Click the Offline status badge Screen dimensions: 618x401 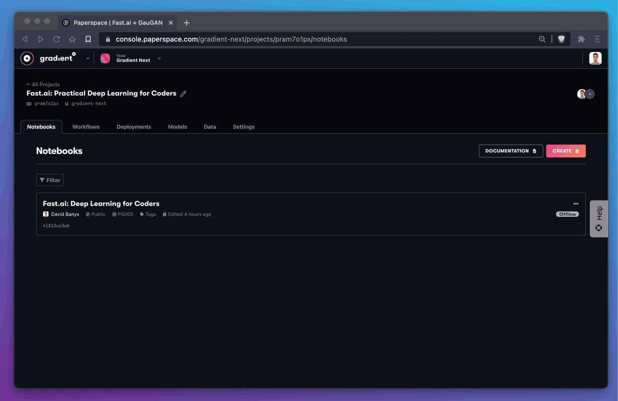click(567, 214)
